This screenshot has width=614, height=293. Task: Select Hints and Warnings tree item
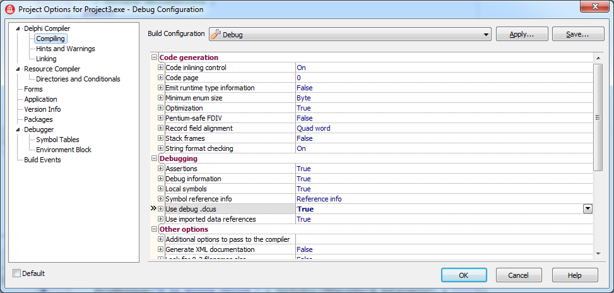[x=66, y=49]
